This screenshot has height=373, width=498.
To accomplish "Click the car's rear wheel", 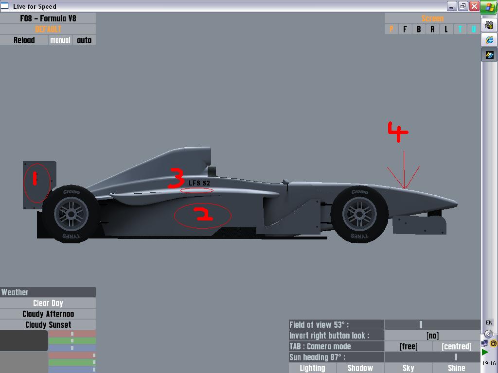I will coord(71,214).
